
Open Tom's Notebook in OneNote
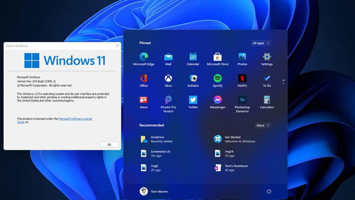(x=231, y=168)
